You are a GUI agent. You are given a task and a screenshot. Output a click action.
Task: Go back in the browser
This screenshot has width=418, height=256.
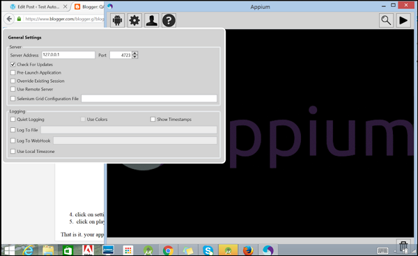[9, 19]
